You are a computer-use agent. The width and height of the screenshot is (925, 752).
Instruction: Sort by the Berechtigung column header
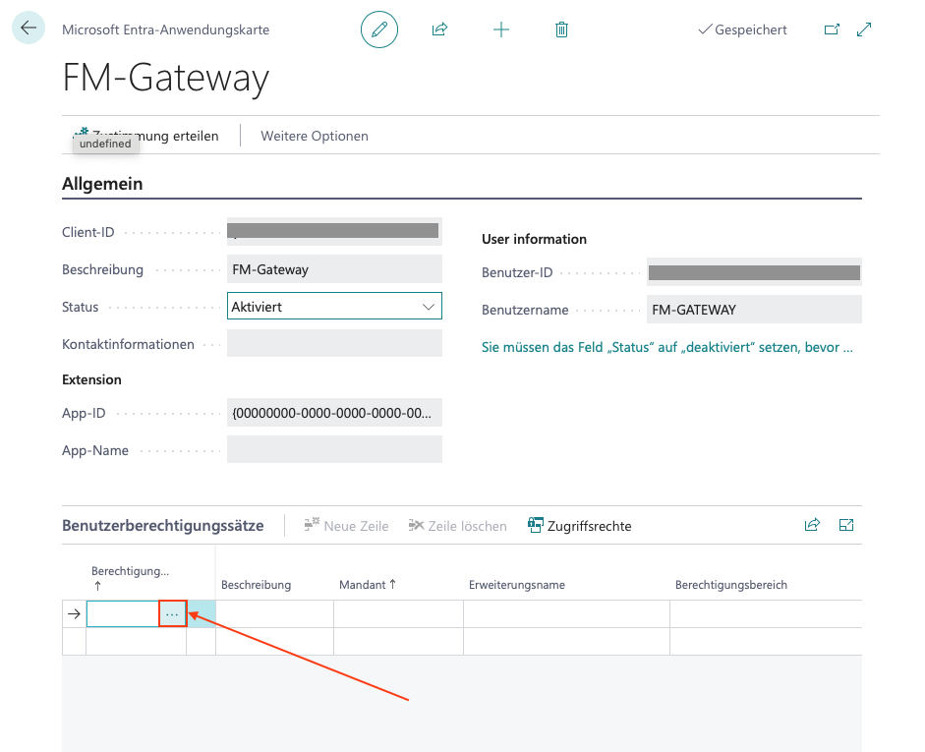[130, 577]
